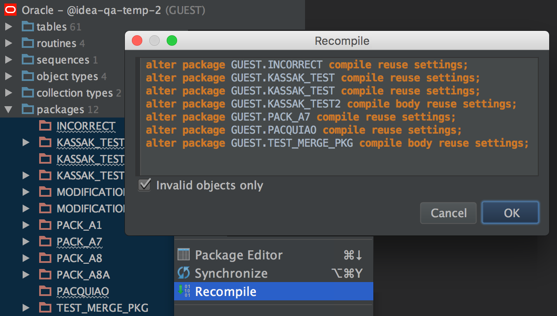
Task: Click the GUEST.INCORRECT alter package statement
Action: point(307,65)
